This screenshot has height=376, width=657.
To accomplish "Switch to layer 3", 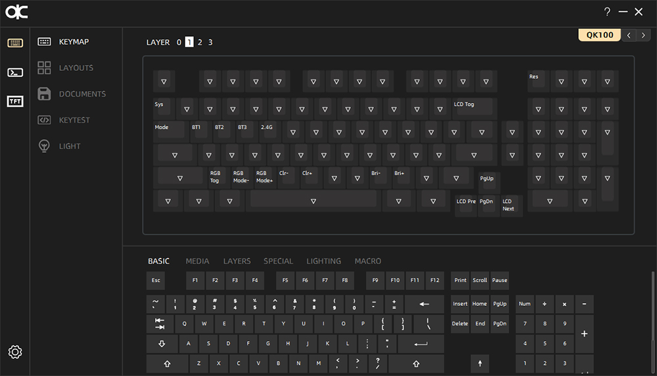I will point(210,42).
